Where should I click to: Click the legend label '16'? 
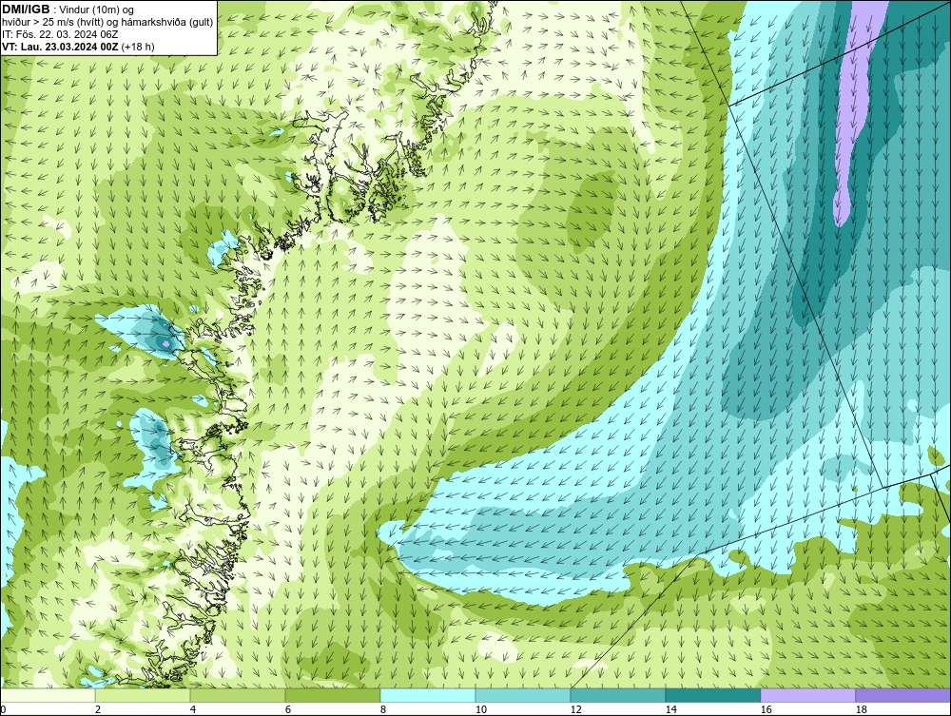coord(766,709)
